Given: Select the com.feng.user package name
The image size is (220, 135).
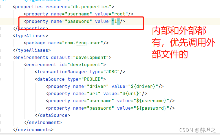Looking at the screenshot, I should coord(83,43).
